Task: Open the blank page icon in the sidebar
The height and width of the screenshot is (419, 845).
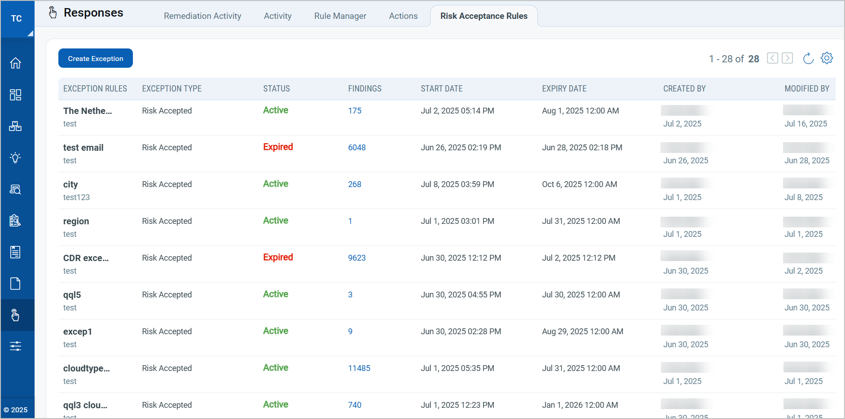Action: [16, 283]
